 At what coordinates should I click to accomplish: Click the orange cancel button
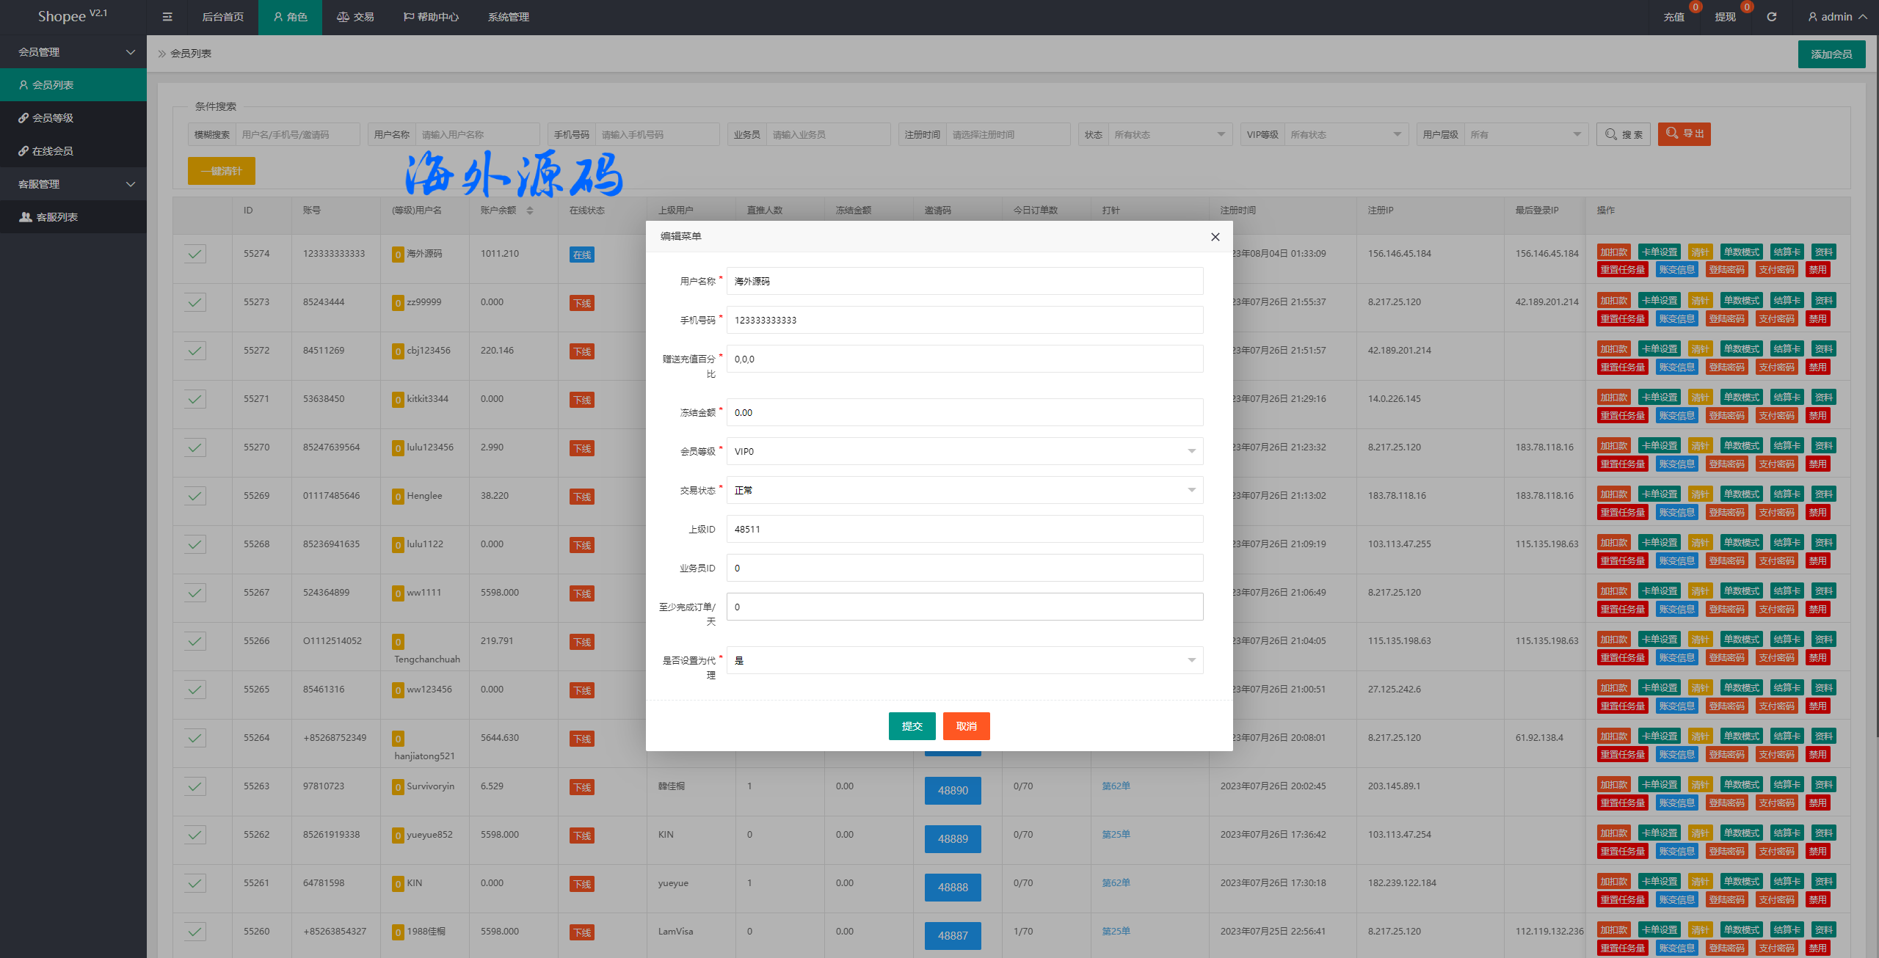[x=966, y=726]
